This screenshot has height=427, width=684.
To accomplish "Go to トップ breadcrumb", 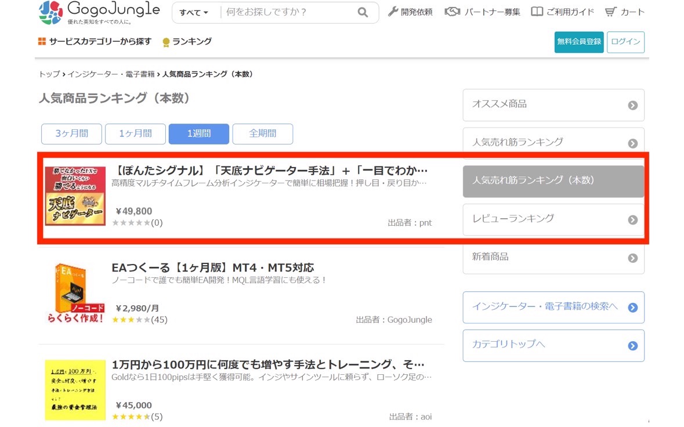I will 49,74.
